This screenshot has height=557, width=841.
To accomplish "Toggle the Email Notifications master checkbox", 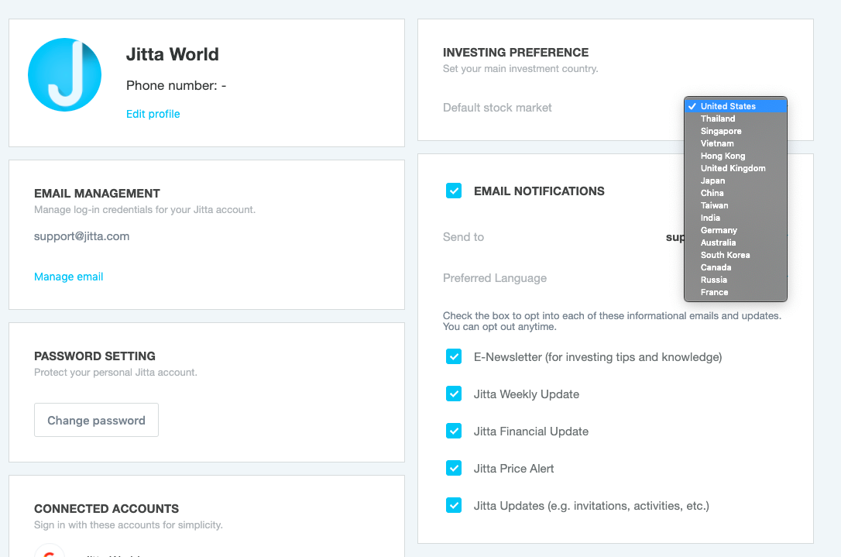I will tap(454, 191).
